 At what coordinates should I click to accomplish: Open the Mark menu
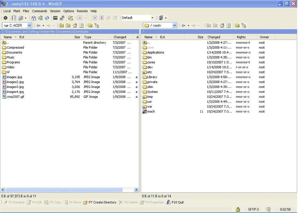pos(17,11)
